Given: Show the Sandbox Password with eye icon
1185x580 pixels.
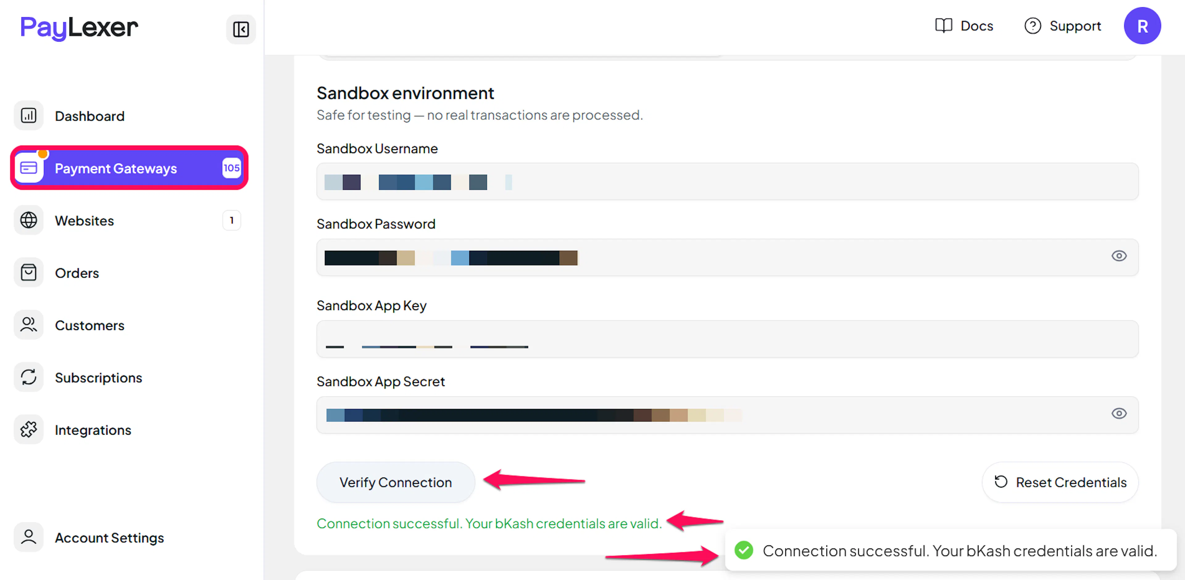Looking at the screenshot, I should [1119, 256].
